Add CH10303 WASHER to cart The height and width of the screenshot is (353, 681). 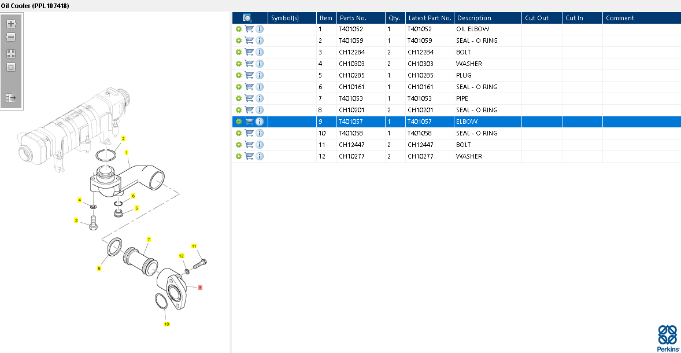click(249, 64)
